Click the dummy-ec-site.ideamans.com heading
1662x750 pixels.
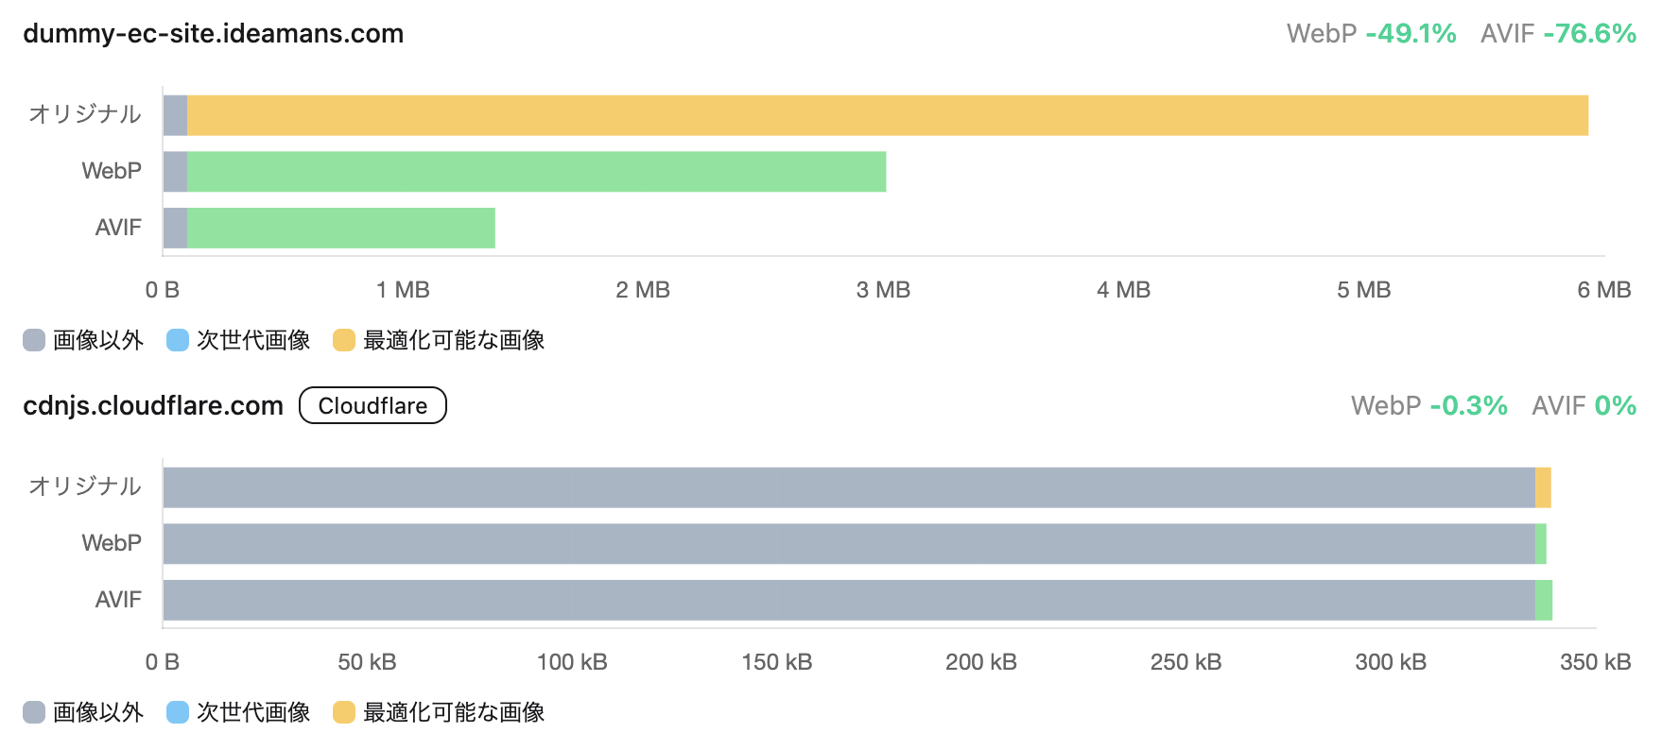coord(213,34)
